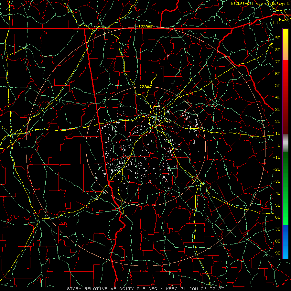Select the 60 value on velocity scale
Viewport: 291px width, 291px height.
[278, 73]
